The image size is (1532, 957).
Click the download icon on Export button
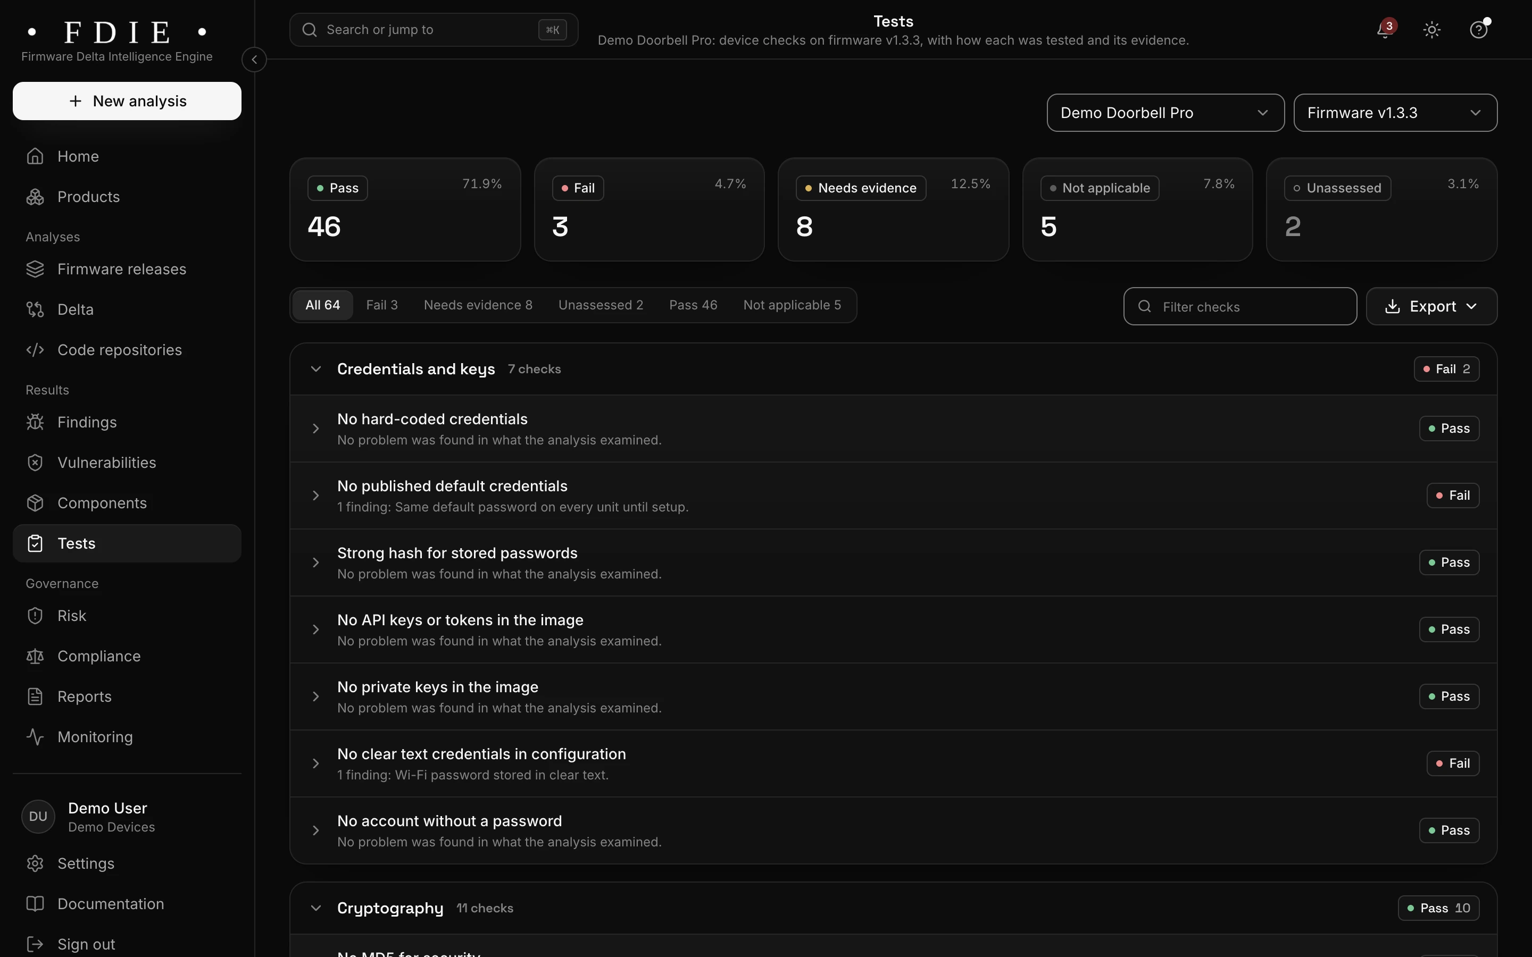click(1393, 306)
